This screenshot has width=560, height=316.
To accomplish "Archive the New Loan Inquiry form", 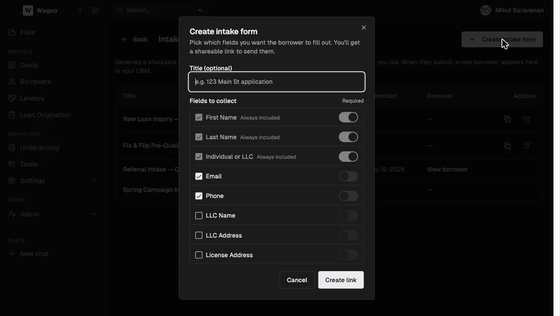I will pyautogui.click(x=527, y=119).
